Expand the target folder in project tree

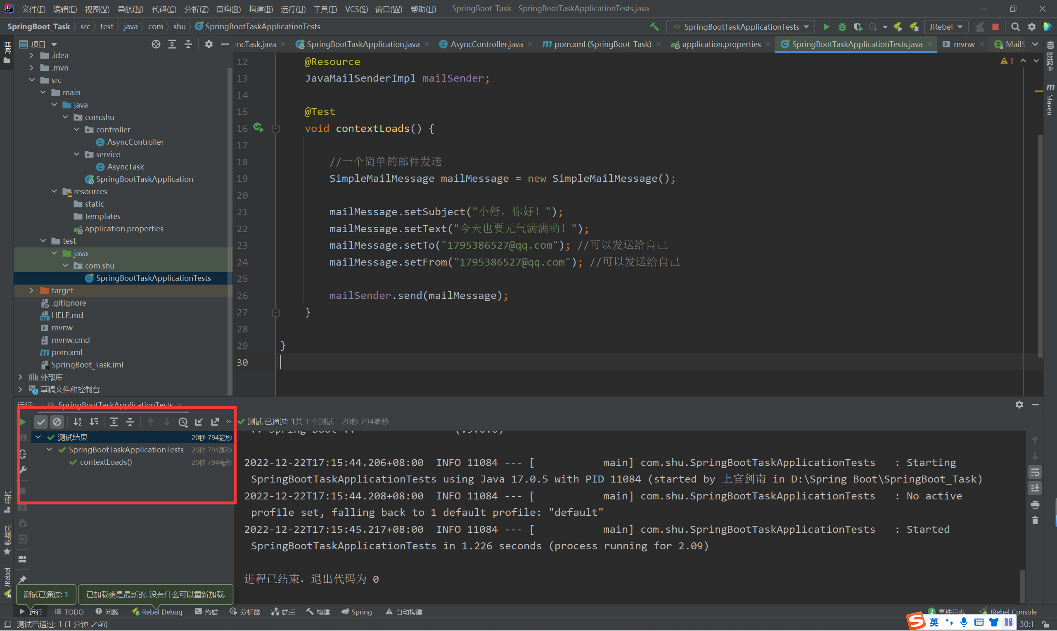(x=31, y=290)
